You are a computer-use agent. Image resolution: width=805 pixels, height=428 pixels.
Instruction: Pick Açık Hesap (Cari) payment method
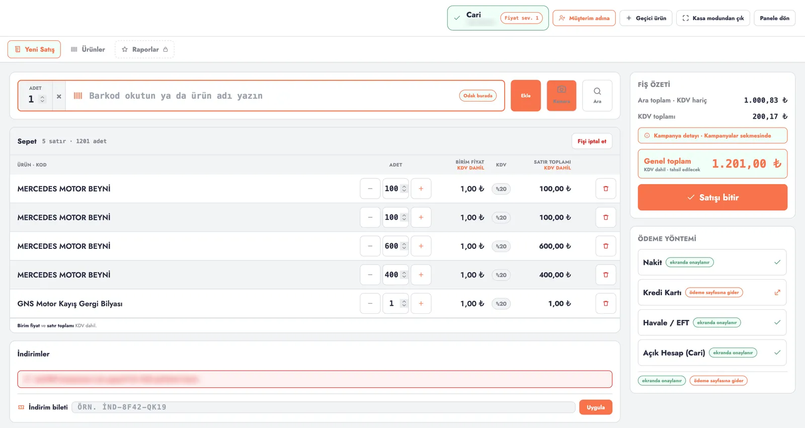[712, 353]
